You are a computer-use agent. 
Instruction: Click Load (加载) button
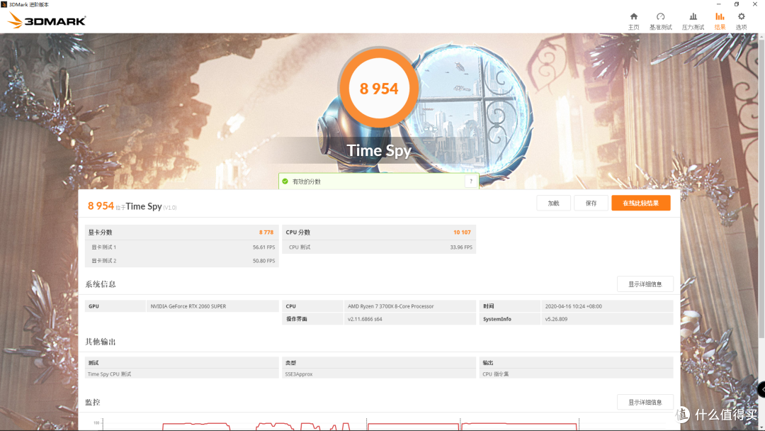[x=553, y=203]
